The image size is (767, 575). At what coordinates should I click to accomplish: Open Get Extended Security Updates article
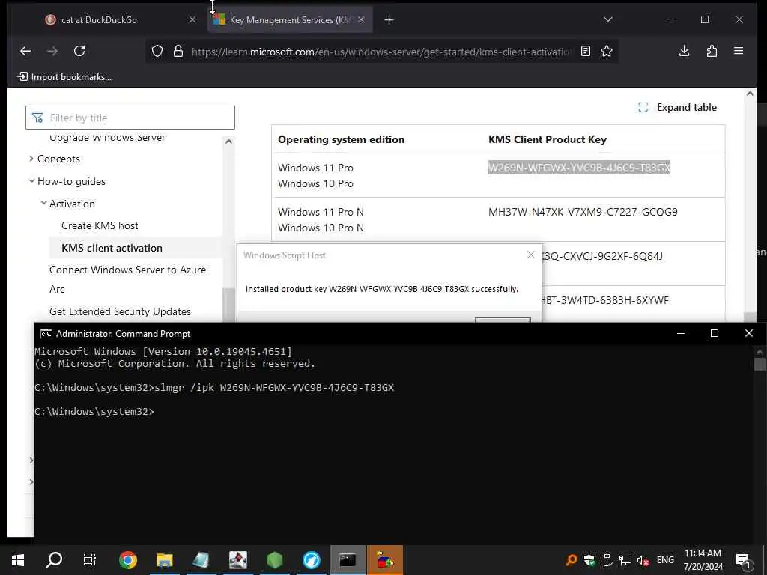pos(120,311)
